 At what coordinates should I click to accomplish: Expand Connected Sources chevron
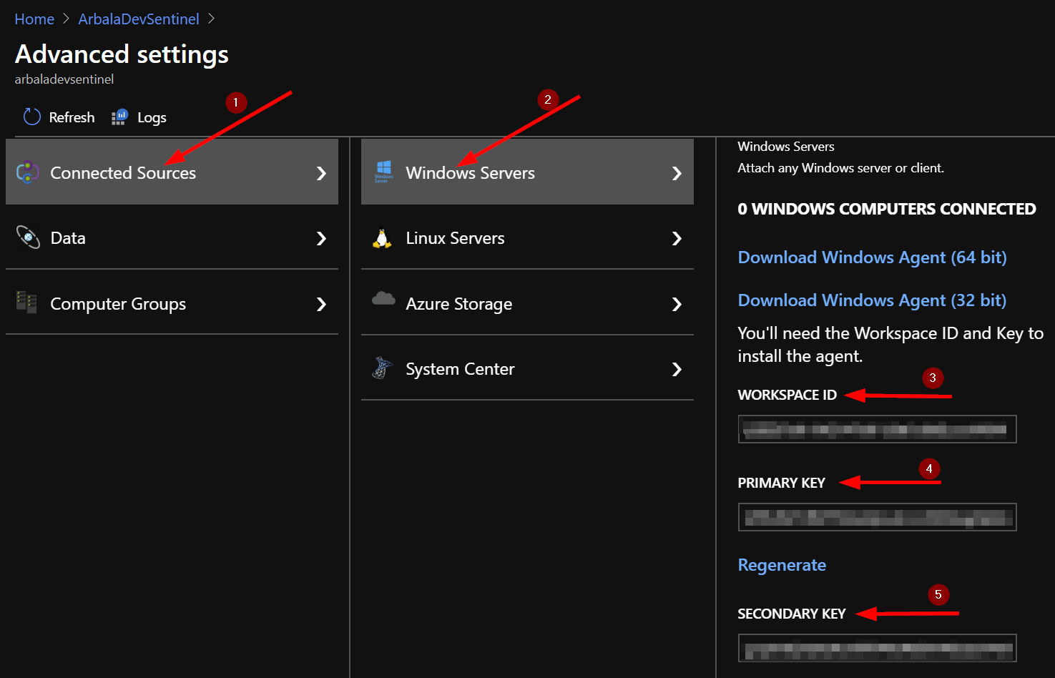321,173
